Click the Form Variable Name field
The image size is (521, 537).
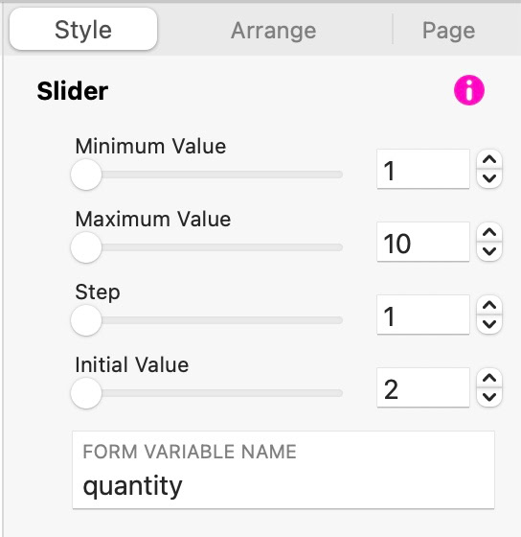[283, 470]
